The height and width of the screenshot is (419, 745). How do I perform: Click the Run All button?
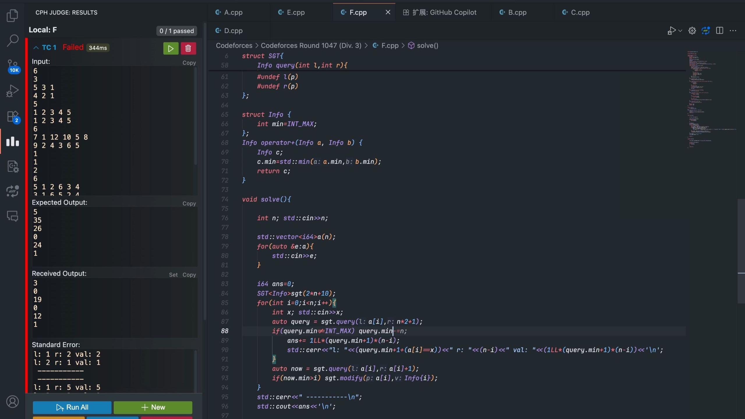(72, 407)
